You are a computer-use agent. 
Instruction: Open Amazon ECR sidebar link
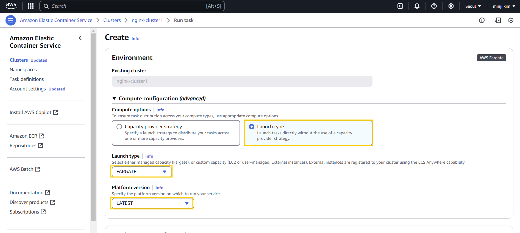(23, 136)
